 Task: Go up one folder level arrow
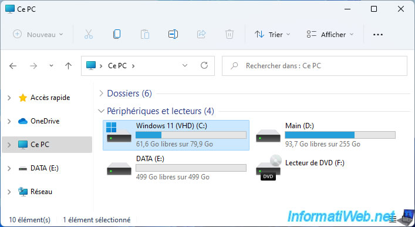[x=68, y=66]
